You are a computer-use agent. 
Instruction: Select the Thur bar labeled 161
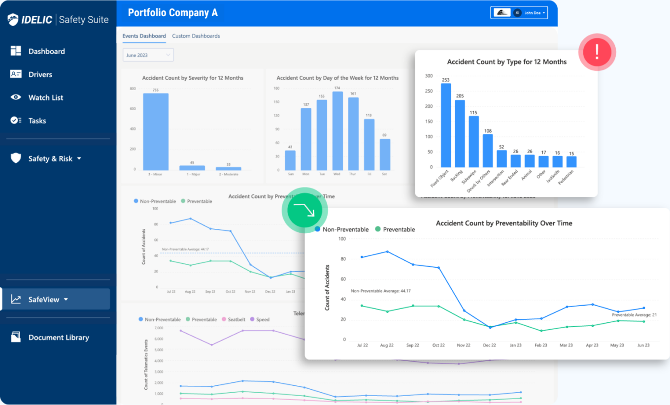pyautogui.click(x=353, y=134)
